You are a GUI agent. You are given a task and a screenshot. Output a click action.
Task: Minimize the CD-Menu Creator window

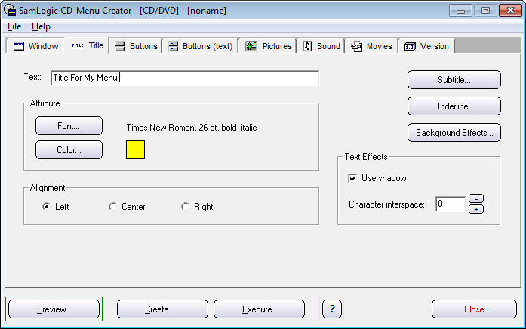click(460, 11)
